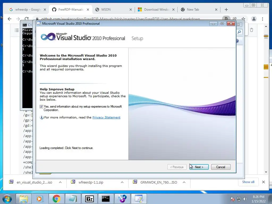
Task: Open Action Center flag tray icon
Action: pos(232,199)
